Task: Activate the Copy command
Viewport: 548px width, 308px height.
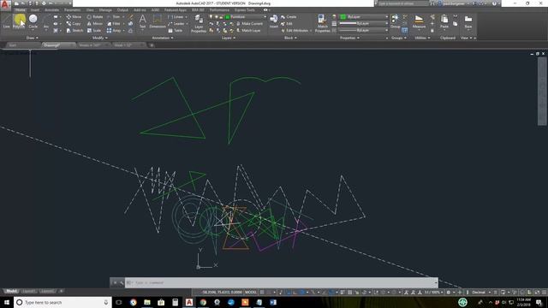Action: [x=74, y=23]
